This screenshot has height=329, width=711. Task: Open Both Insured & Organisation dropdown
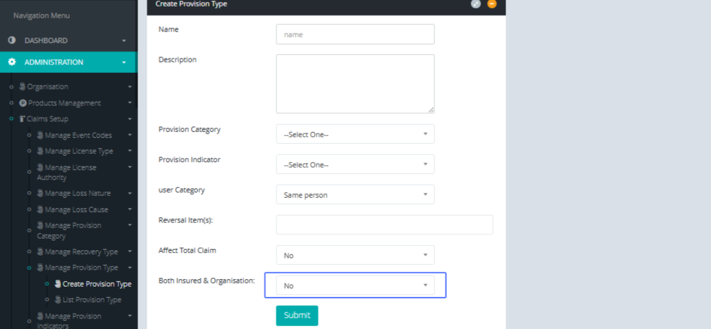click(355, 286)
